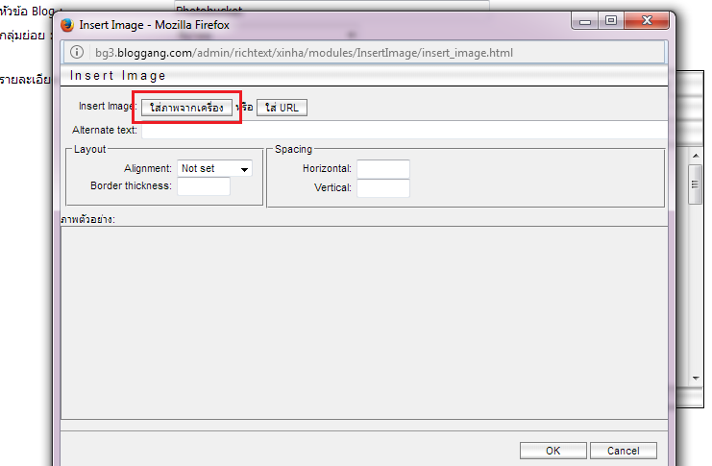Click the ใส่ URL button
The image size is (712, 466).
point(282,108)
